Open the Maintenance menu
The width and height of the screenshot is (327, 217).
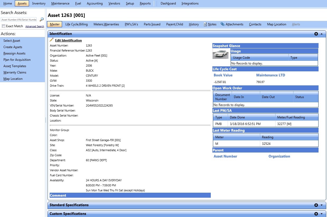tap(60, 3)
